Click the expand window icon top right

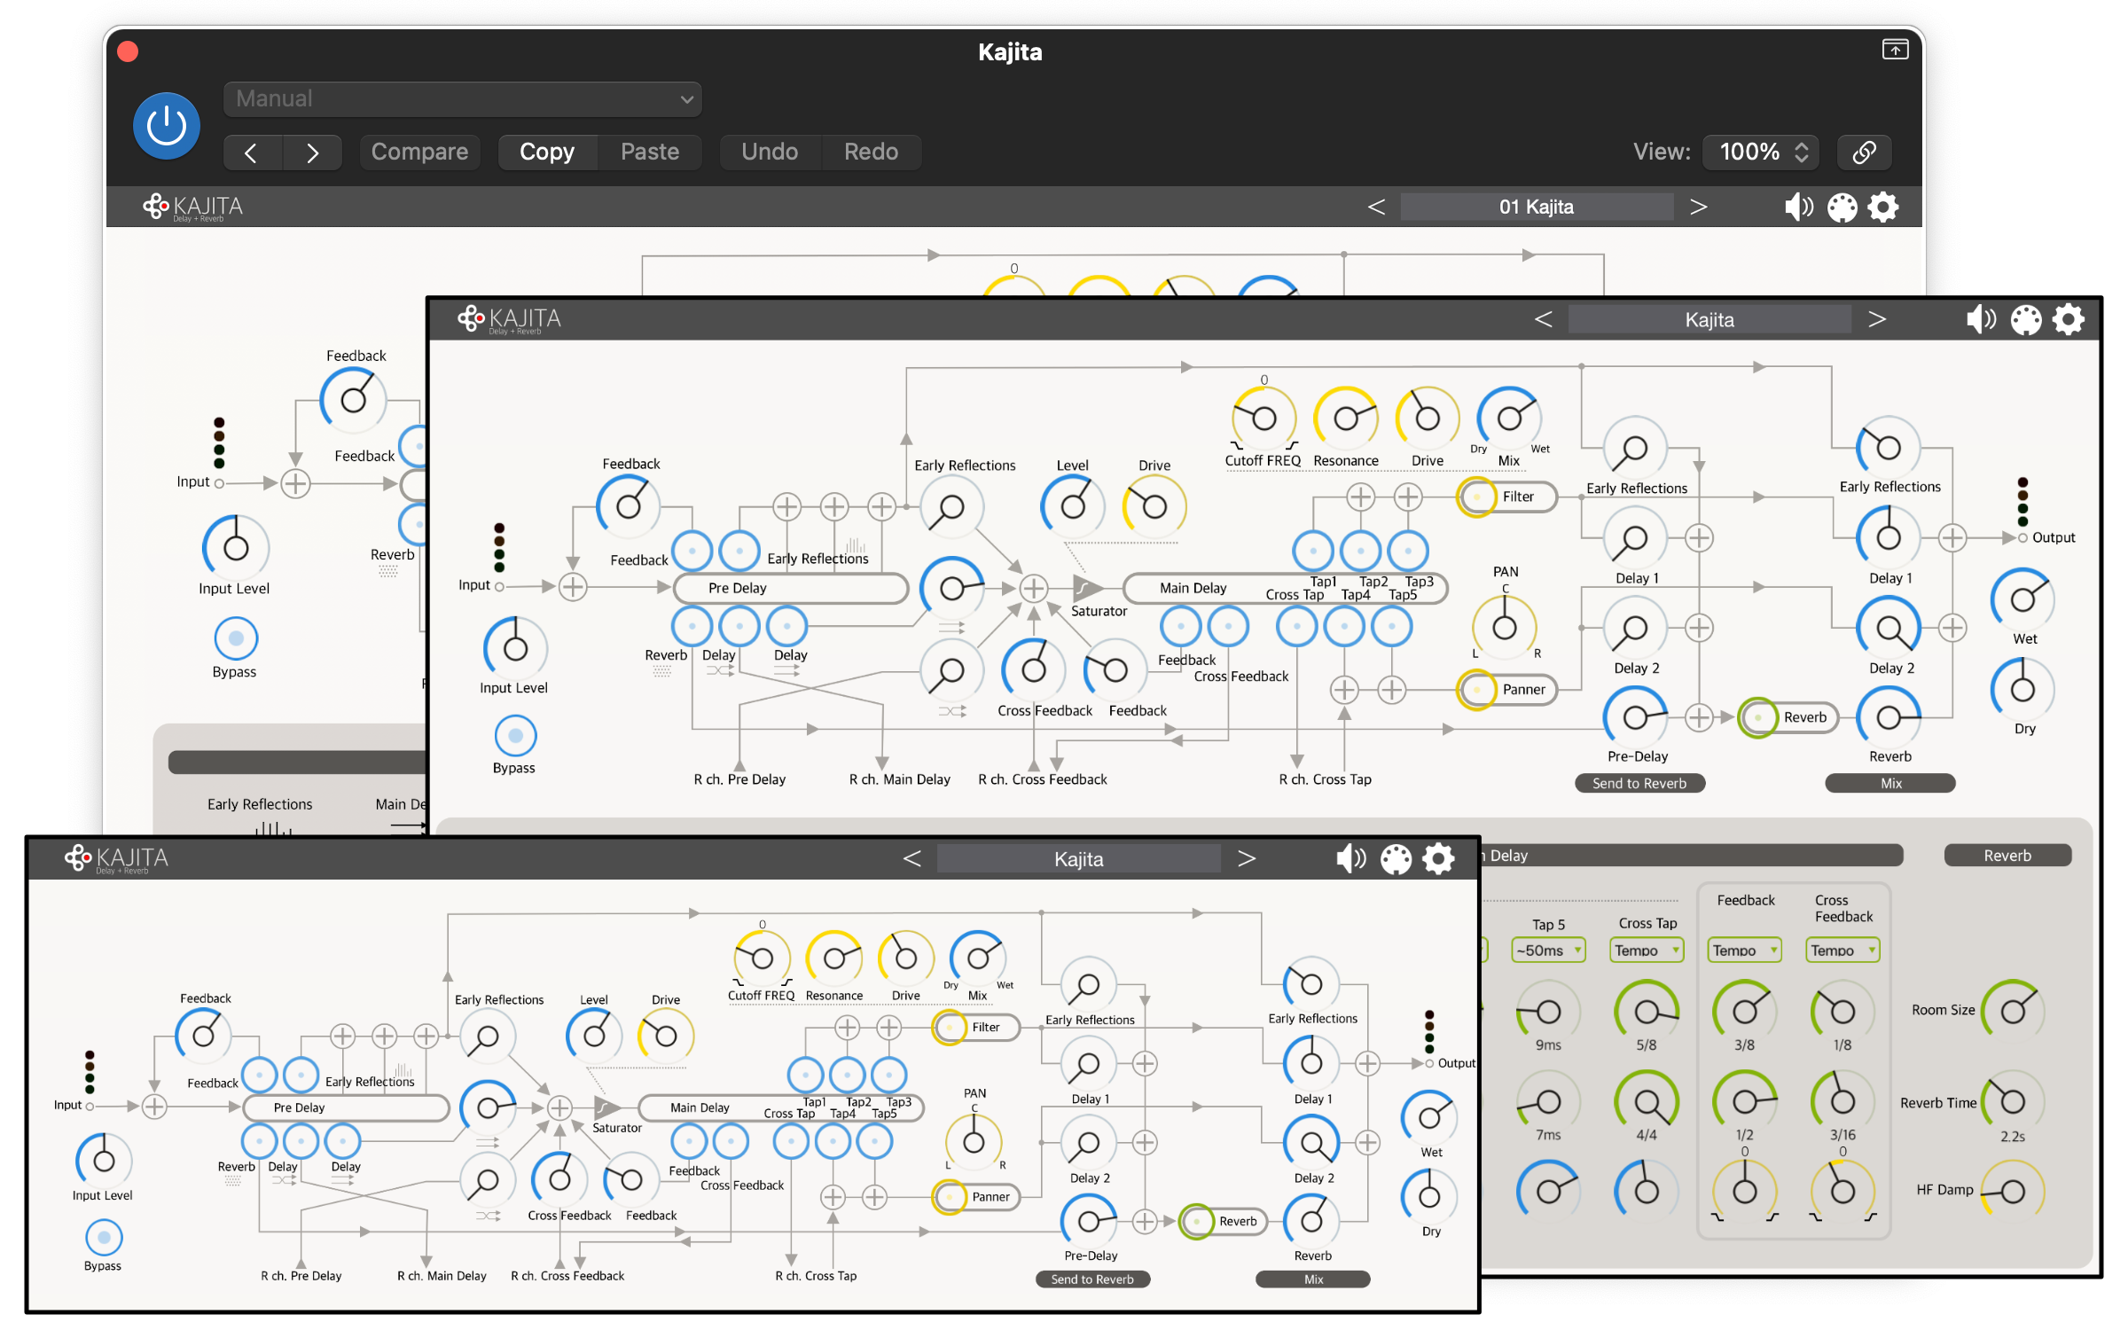click(x=1895, y=51)
